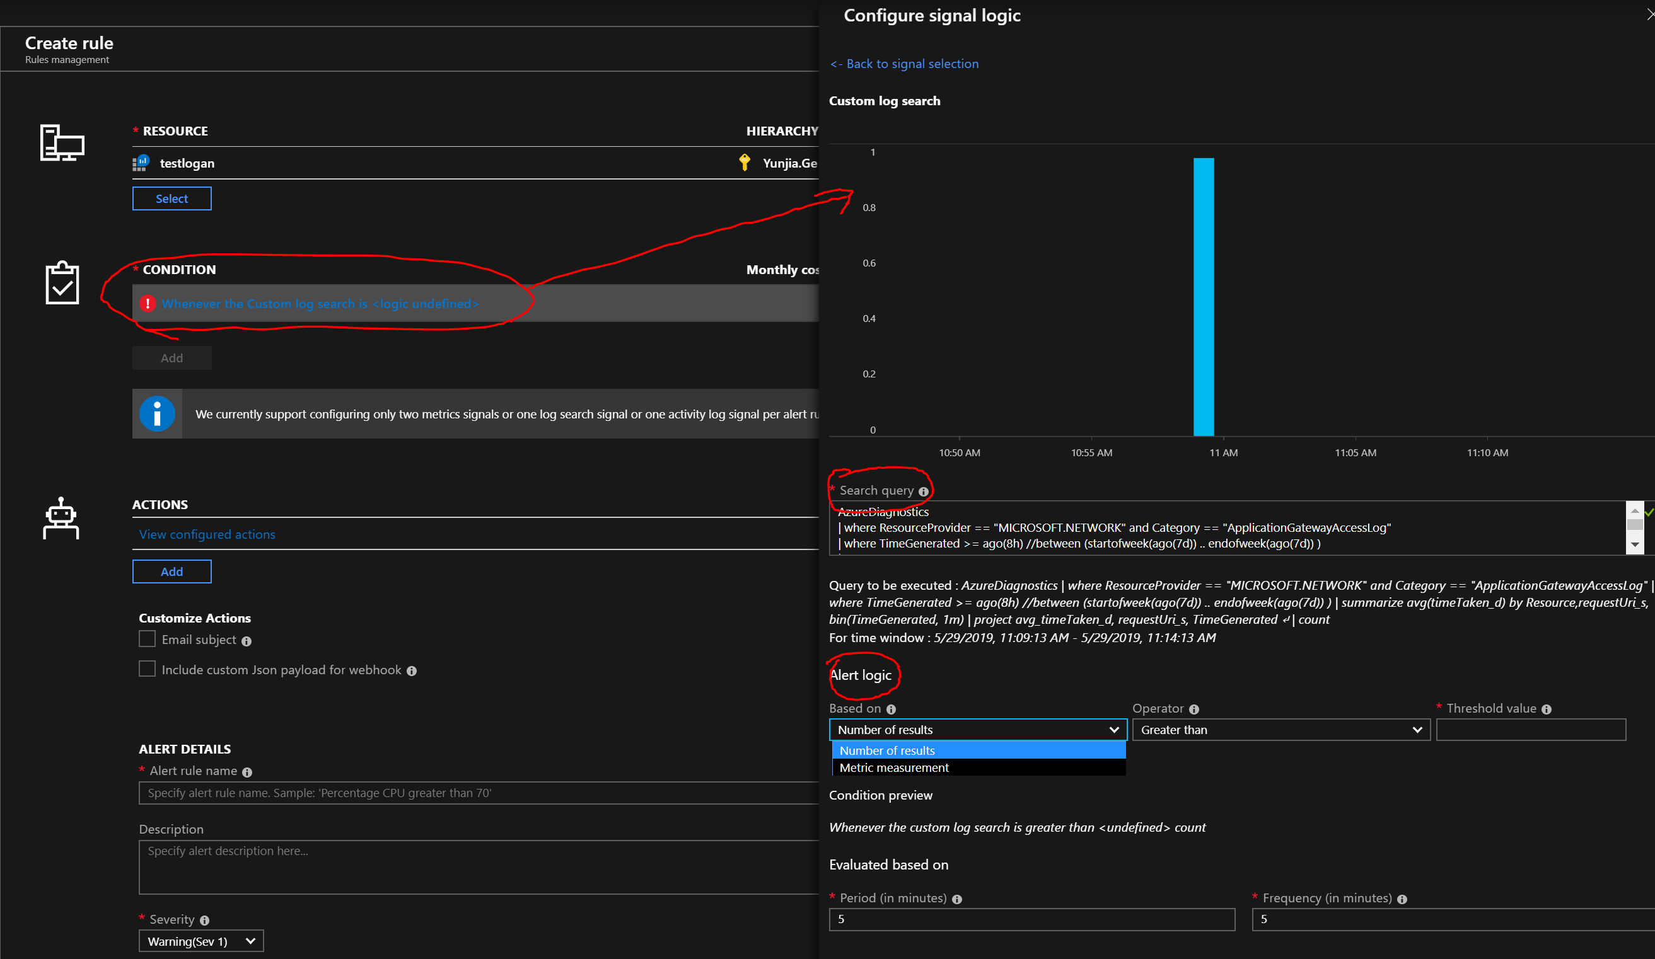Click info icon next to Period (in minutes)
The image size is (1655, 959).
(957, 899)
